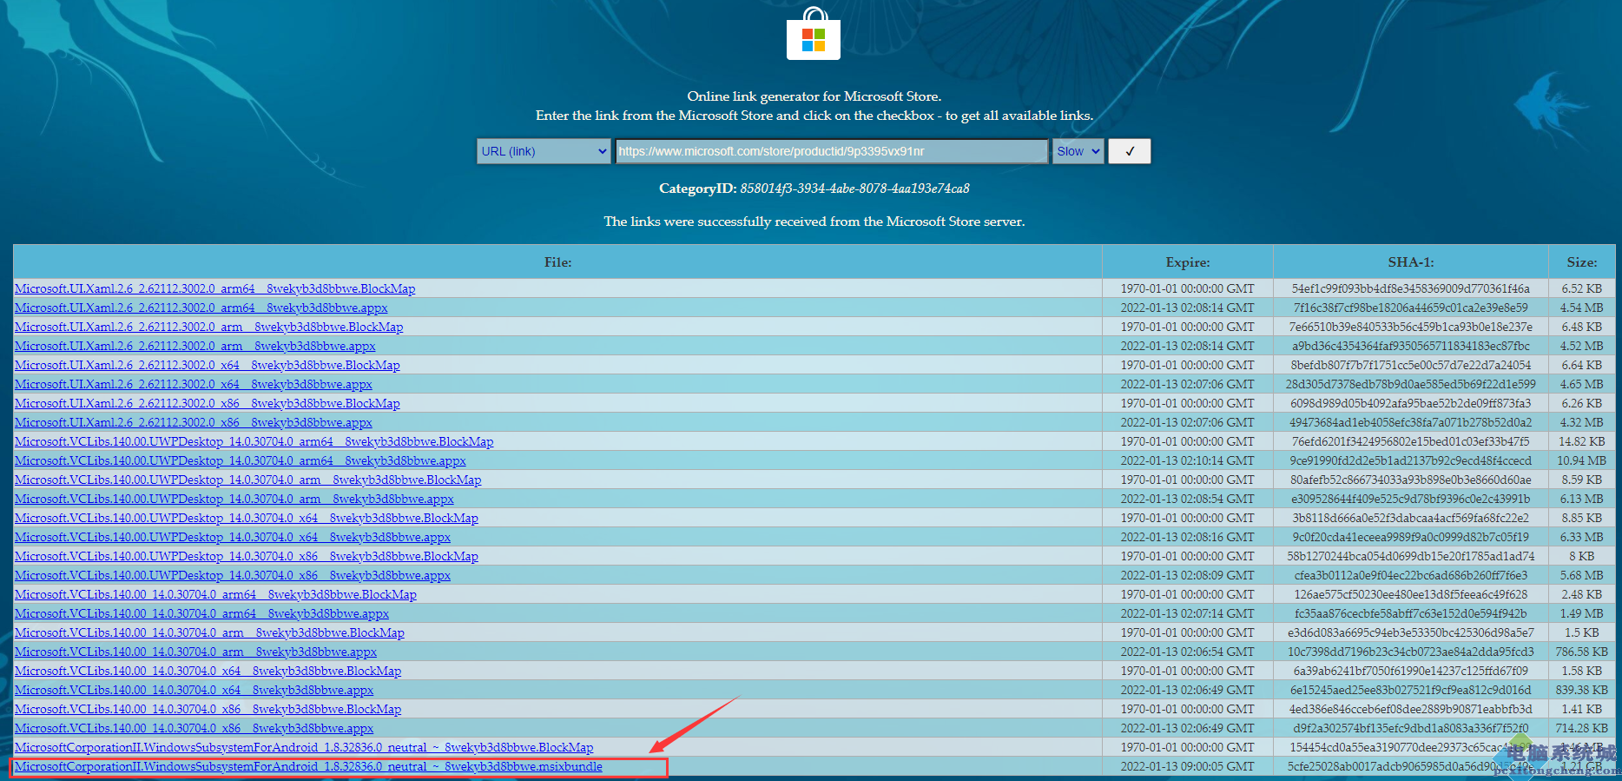This screenshot has width=1622, height=781.
Task: Open VCLibs.140.00 arm64 BlockMap link
Action: (215, 594)
